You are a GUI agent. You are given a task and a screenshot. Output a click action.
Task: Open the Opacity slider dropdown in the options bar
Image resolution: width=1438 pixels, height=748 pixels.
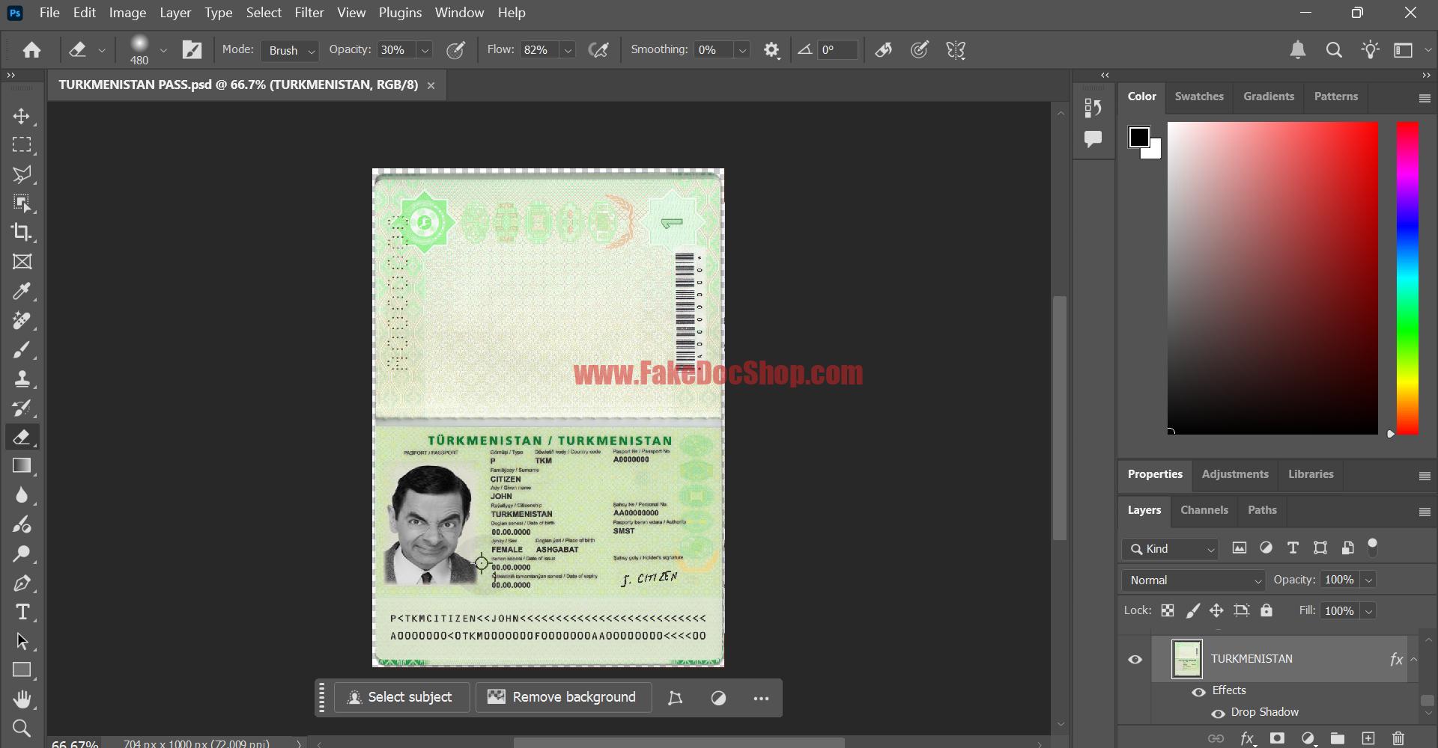click(425, 50)
